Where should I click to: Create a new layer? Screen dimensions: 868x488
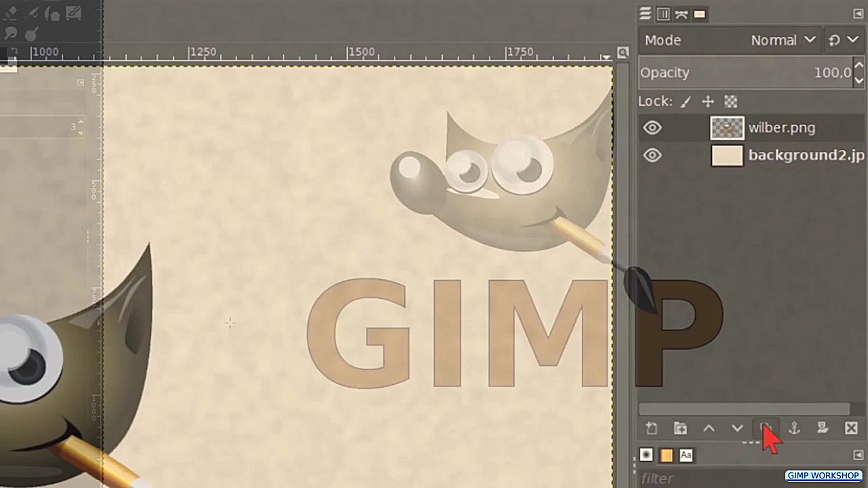[652, 428]
